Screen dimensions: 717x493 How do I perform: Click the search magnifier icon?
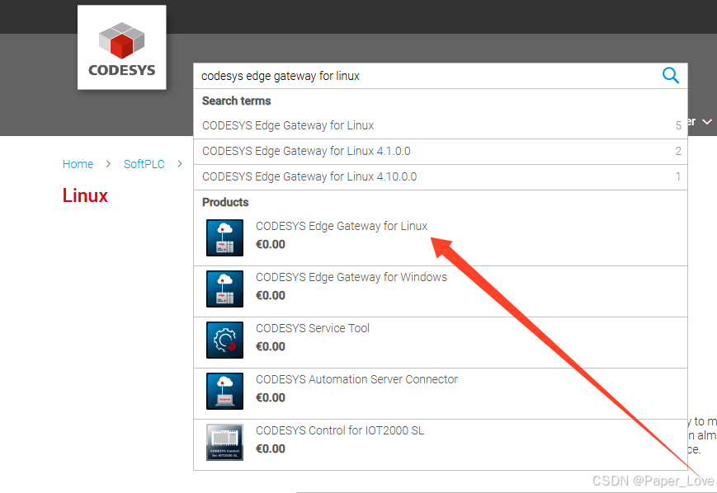pyautogui.click(x=670, y=75)
